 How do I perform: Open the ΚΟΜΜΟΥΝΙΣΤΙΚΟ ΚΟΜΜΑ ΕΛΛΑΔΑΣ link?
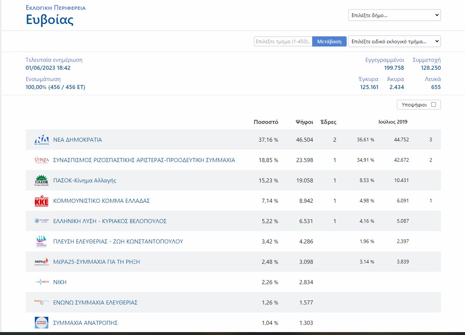click(x=102, y=201)
